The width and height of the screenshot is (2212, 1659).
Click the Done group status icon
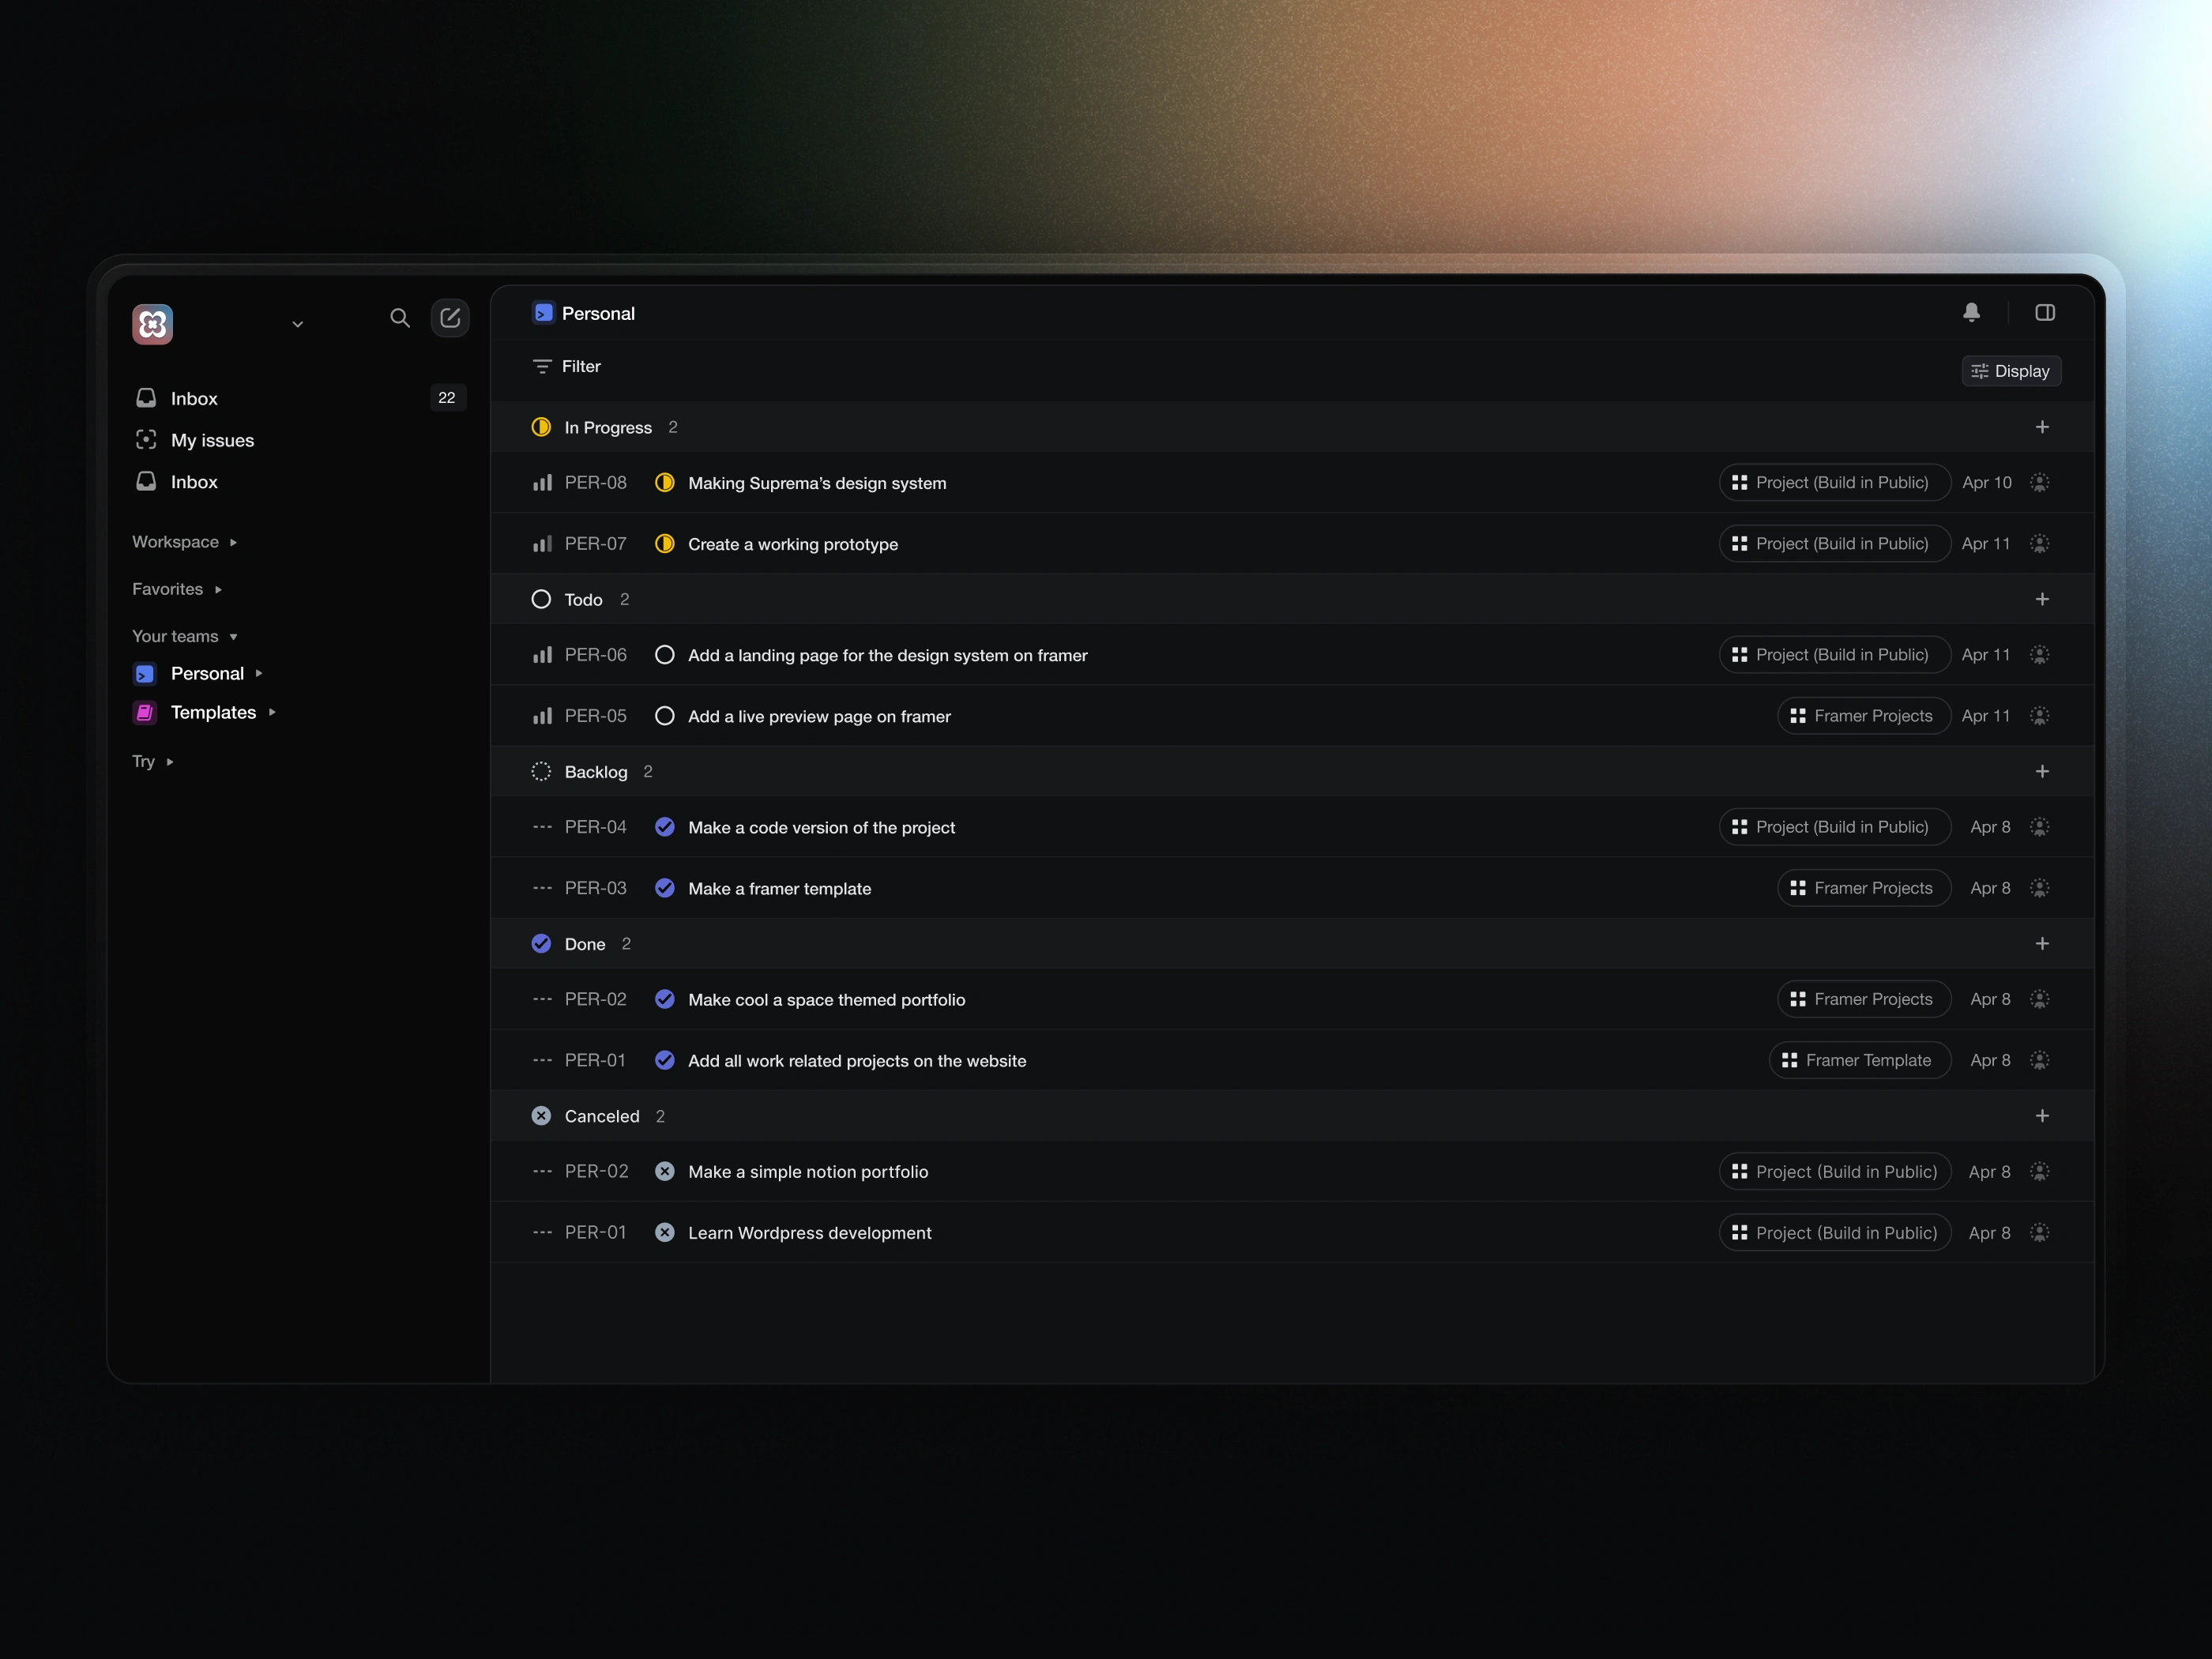(x=541, y=943)
